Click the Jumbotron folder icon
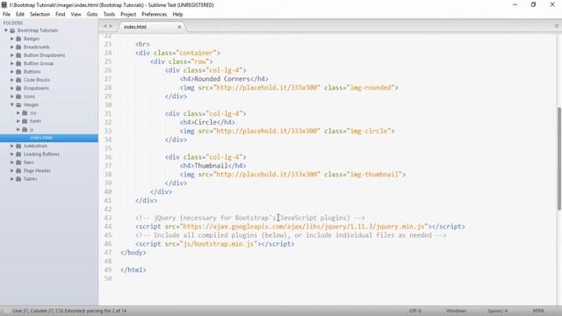Image resolution: width=562 pixels, height=316 pixels. tap(18, 146)
